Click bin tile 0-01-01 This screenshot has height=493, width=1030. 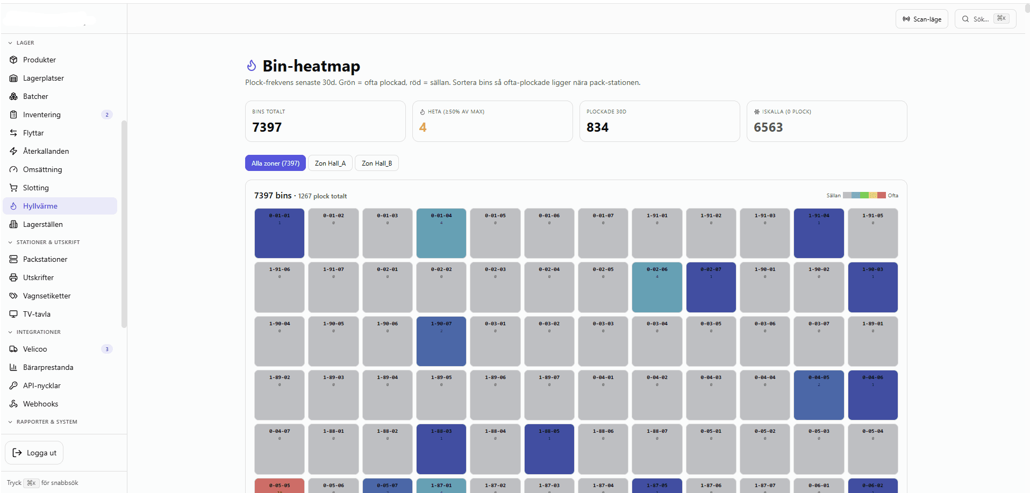pyautogui.click(x=280, y=233)
